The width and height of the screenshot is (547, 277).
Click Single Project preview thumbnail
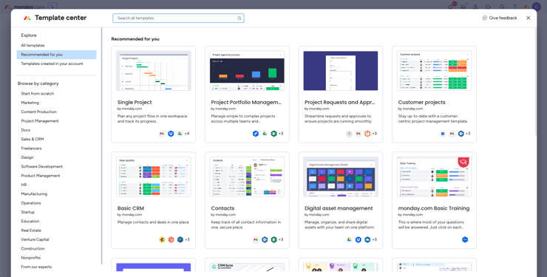coord(154,71)
